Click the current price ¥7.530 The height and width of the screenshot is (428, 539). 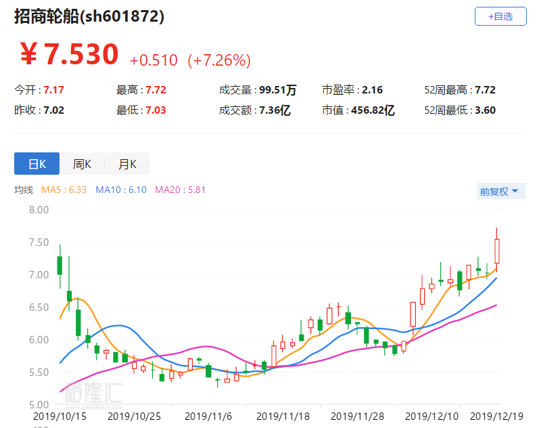pos(69,53)
